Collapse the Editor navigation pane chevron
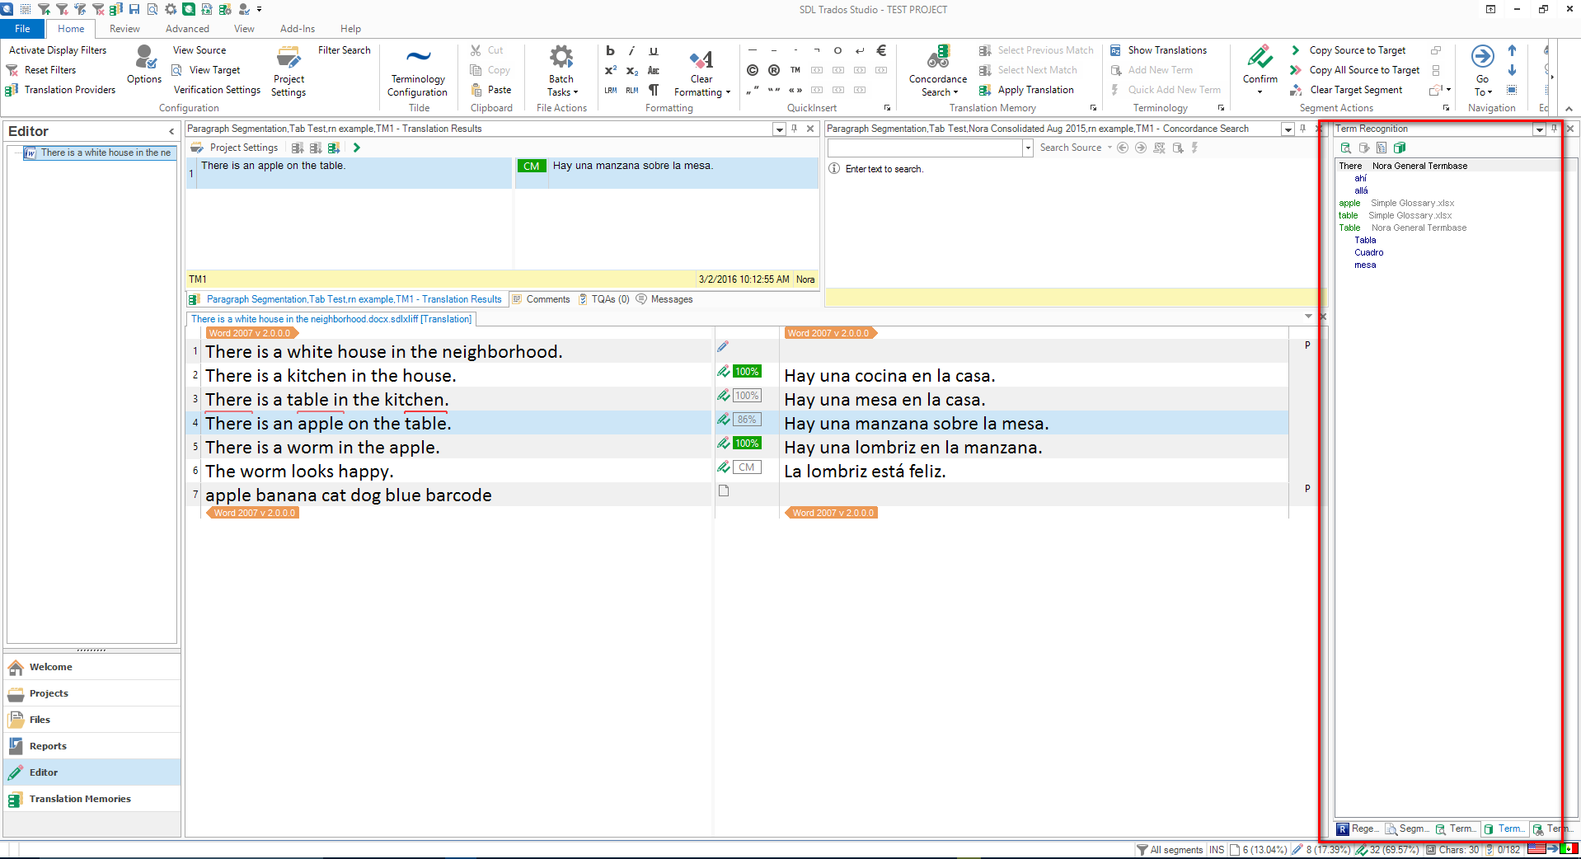 click(171, 131)
